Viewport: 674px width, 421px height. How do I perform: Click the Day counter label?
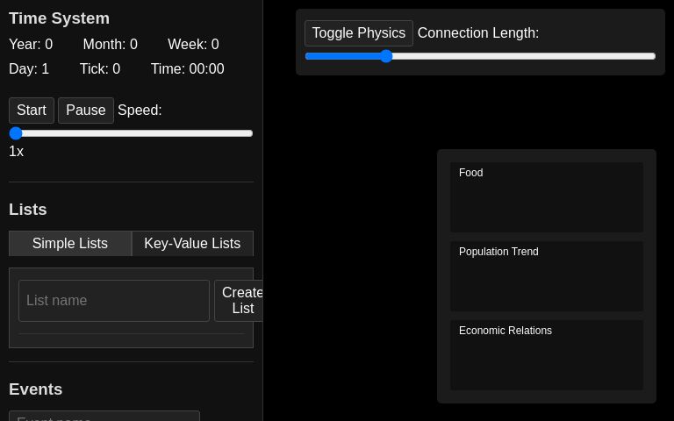click(x=29, y=69)
